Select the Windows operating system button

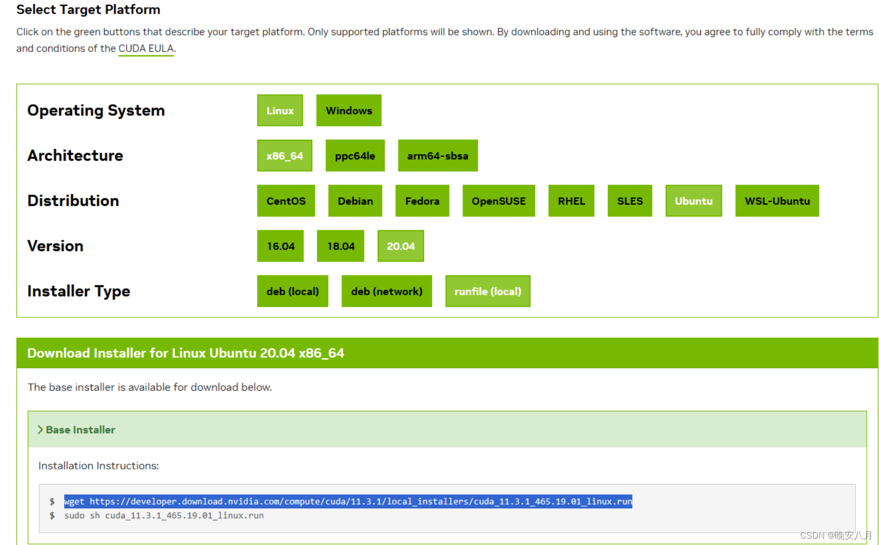pyautogui.click(x=349, y=111)
